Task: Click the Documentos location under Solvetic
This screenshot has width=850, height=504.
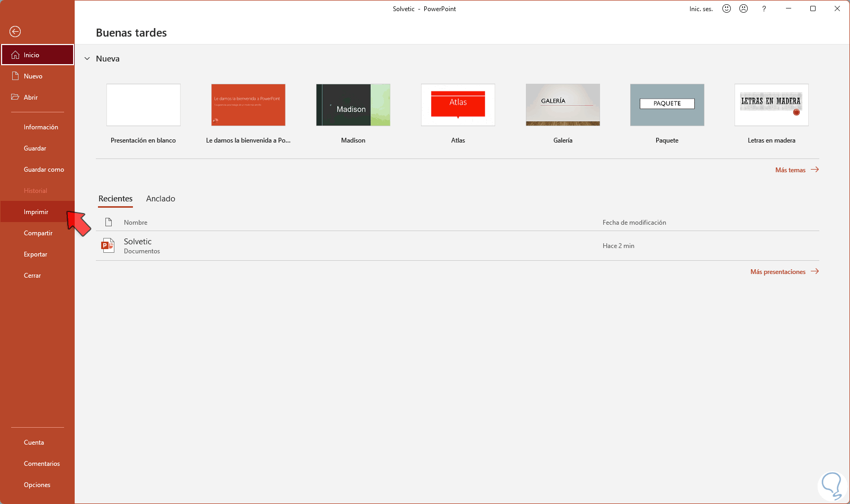Action: point(142,251)
